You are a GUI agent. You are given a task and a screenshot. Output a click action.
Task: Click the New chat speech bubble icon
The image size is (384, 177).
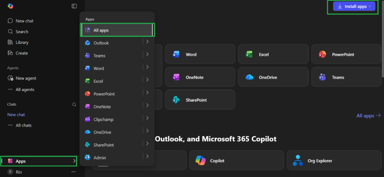(10, 21)
